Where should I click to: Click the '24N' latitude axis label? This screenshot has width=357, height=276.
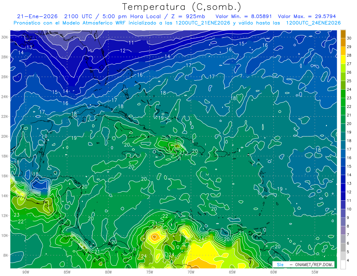tap(5, 97)
